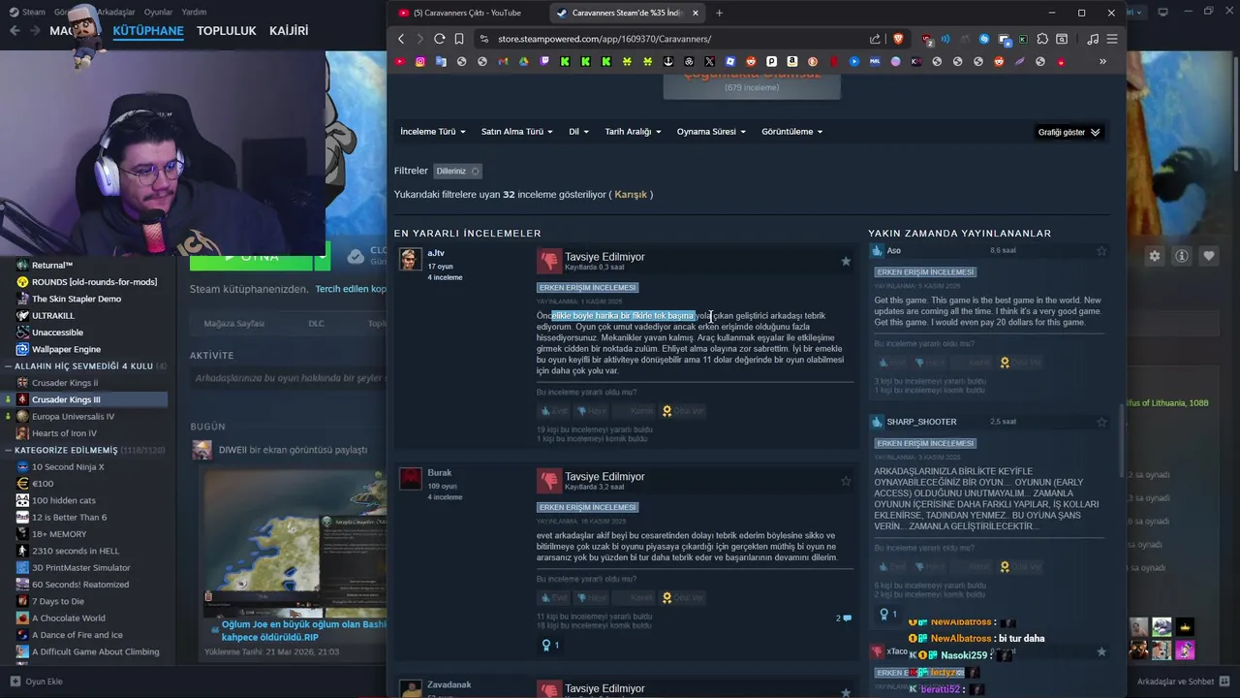Open the Twitch bookmark
This screenshot has height=698, width=1240.
[544, 61]
